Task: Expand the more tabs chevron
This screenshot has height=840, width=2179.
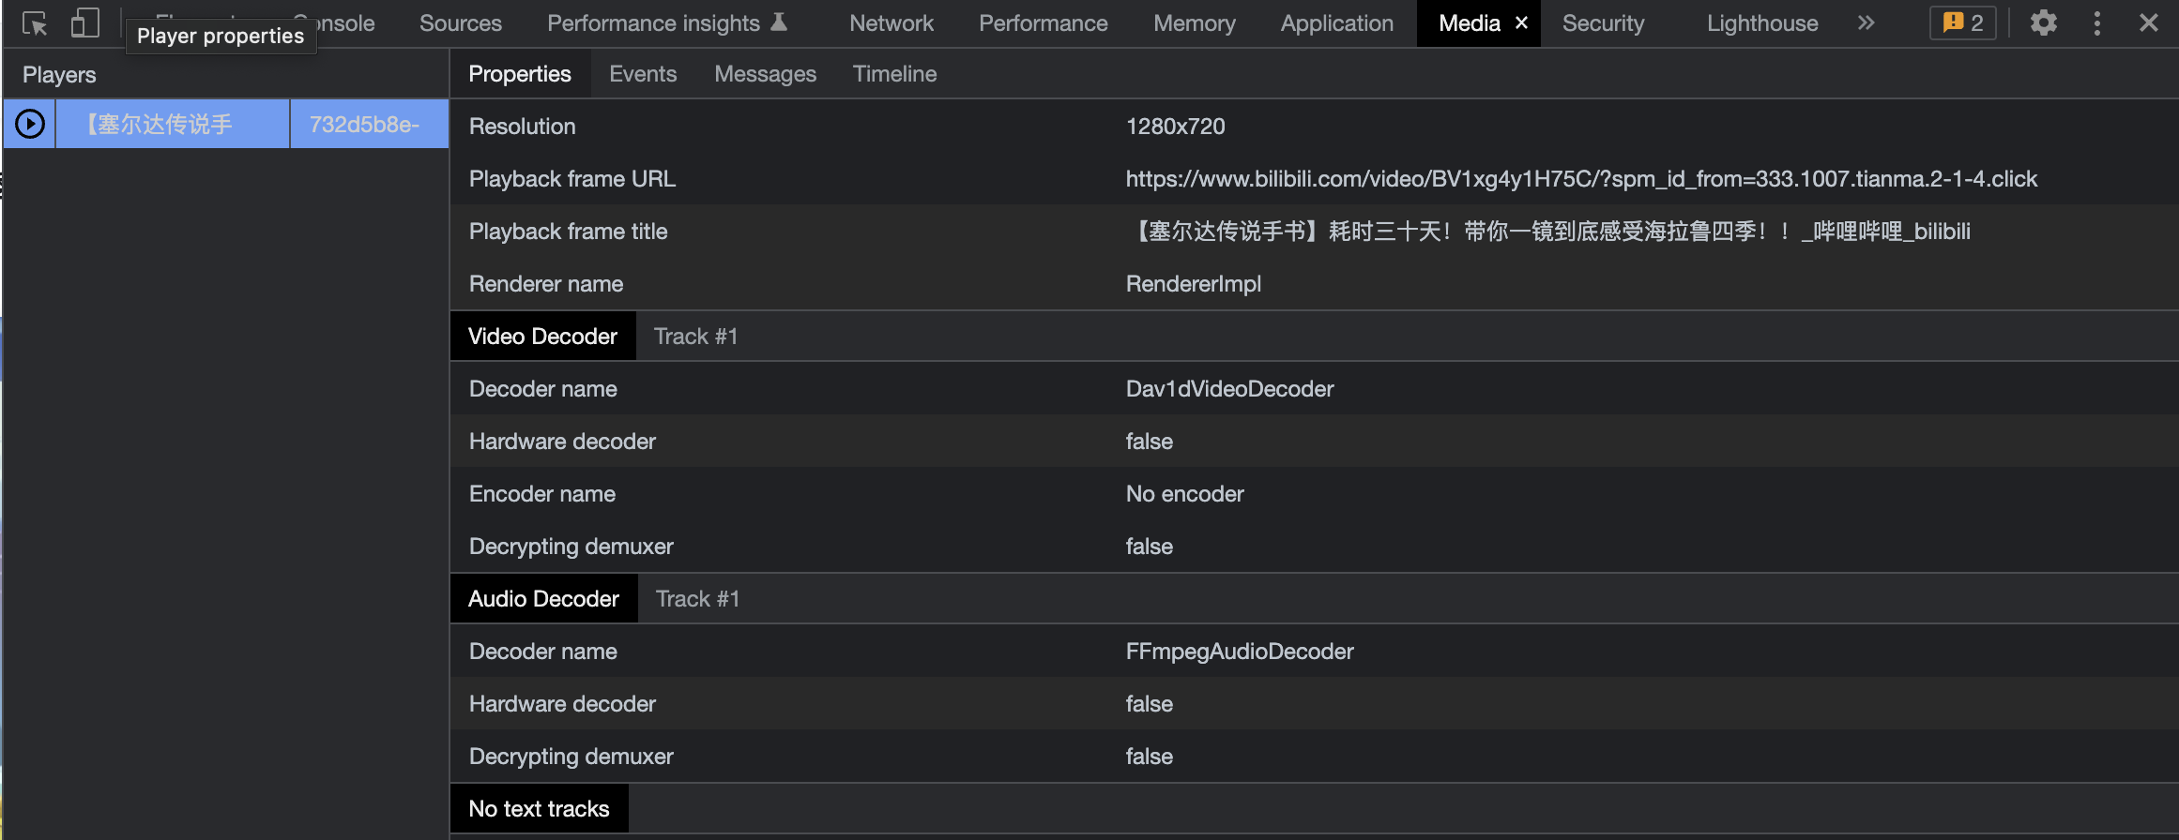Action: [x=1866, y=23]
